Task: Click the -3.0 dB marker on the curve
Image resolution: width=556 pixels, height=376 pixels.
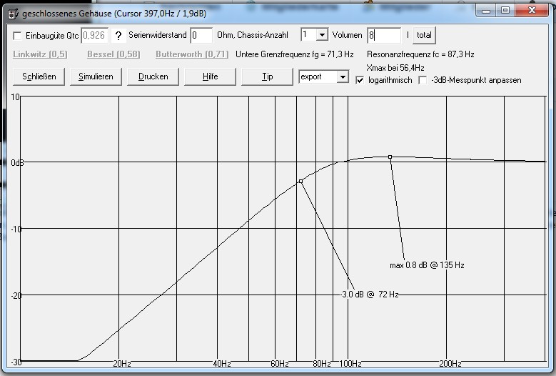Action: coord(301,181)
